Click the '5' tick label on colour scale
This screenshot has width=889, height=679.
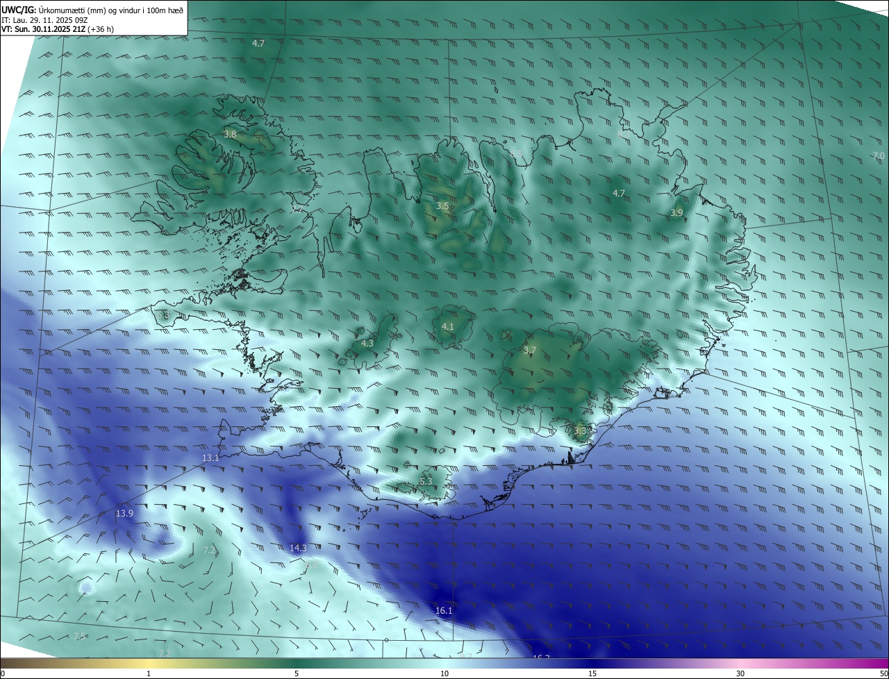pyautogui.click(x=297, y=673)
